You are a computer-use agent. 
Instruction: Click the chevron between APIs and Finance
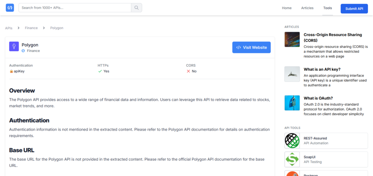pyautogui.click(x=19, y=28)
